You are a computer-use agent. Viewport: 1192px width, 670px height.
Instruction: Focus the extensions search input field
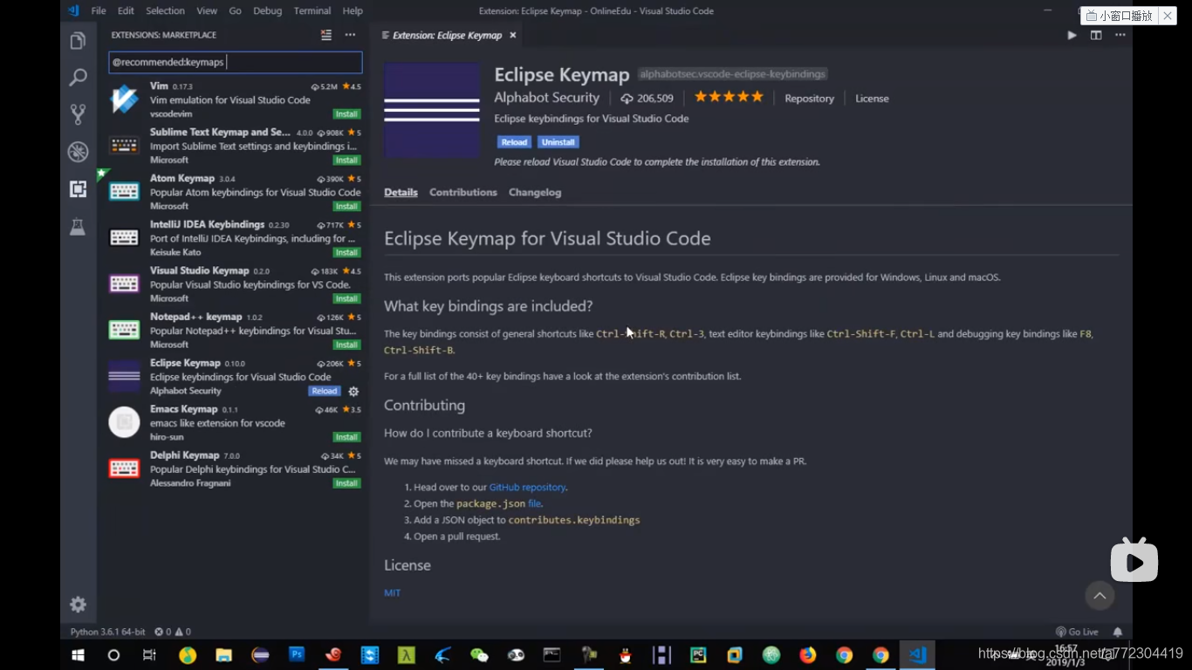tap(235, 62)
